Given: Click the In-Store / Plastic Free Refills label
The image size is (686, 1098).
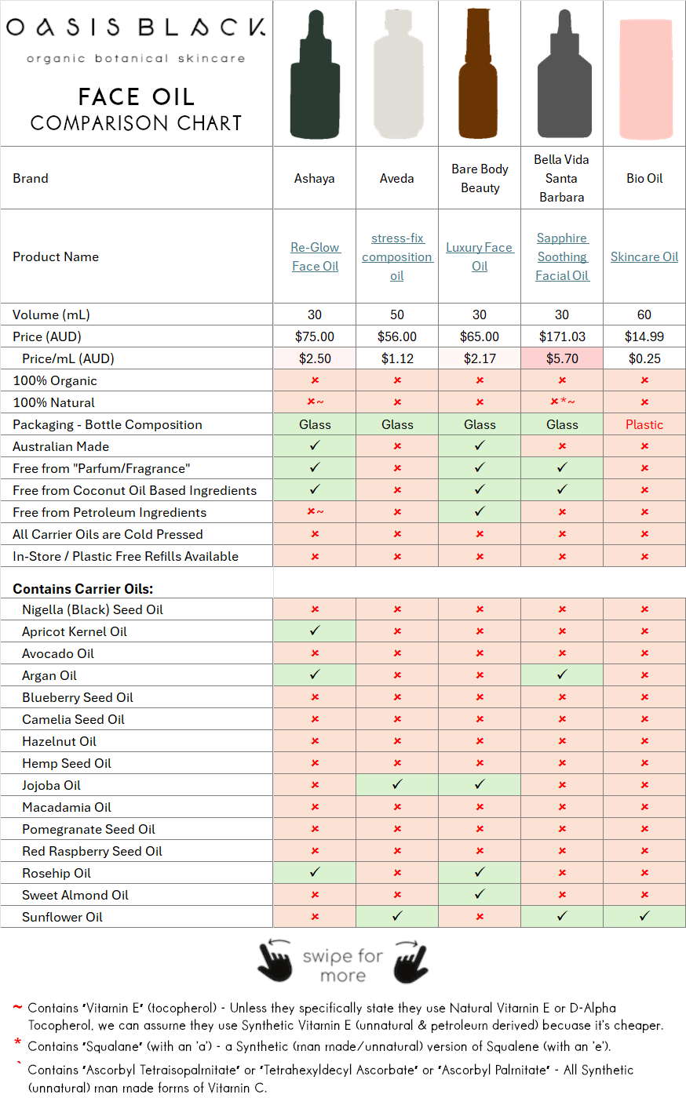Looking at the screenshot, I should 126,556.
